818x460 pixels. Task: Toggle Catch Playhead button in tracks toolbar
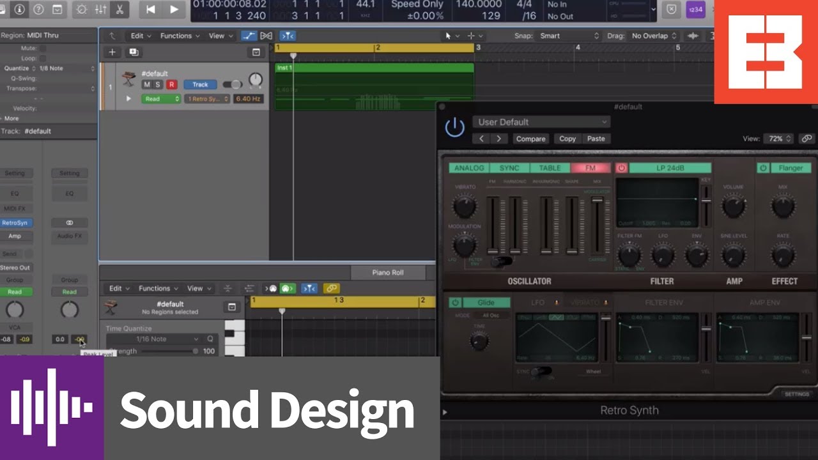pos(288,36)
